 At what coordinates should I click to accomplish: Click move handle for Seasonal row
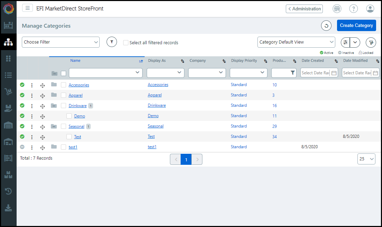tap(43, 127)
